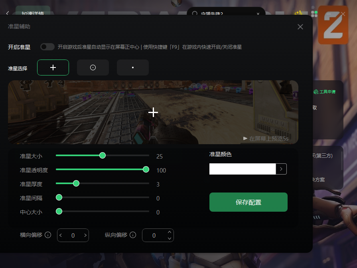Decrease 纵向偏移 with down arrow

(x=170, y=238)
